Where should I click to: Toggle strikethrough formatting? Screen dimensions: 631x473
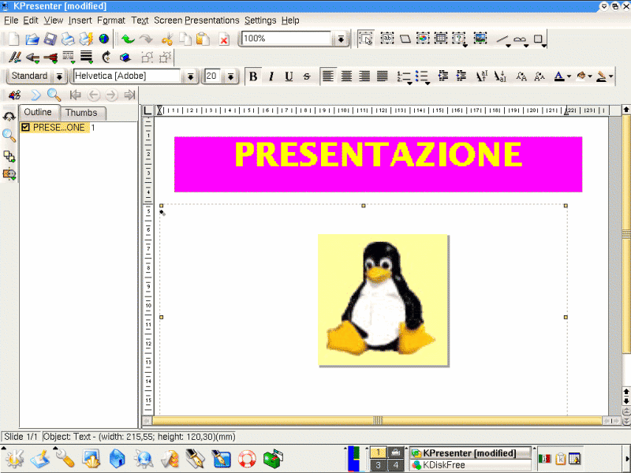point(307,76)
